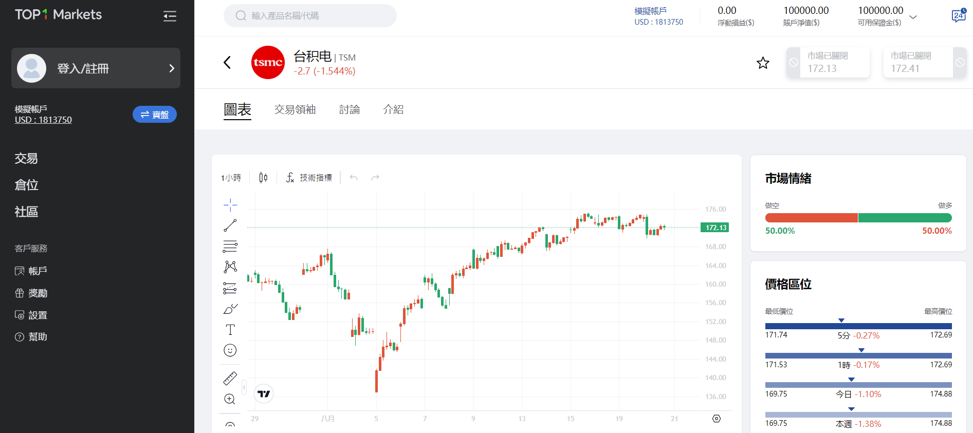Select the trend line drawing tool

(x=230, y=225)
